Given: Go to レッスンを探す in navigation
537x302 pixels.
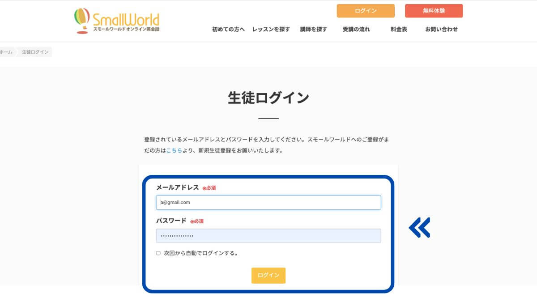Looking at the screenshot, I should (x=271, y=30).
